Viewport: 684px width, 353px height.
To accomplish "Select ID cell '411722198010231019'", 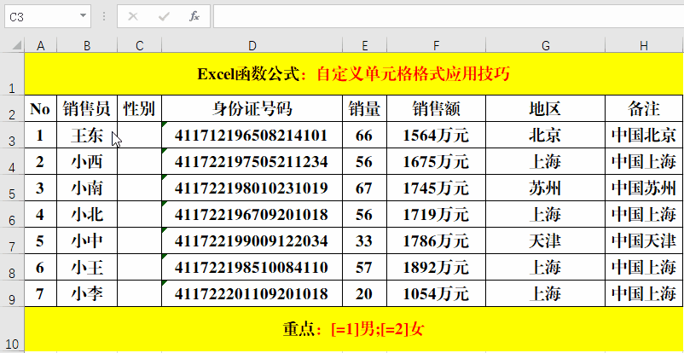I will point(252,188).
